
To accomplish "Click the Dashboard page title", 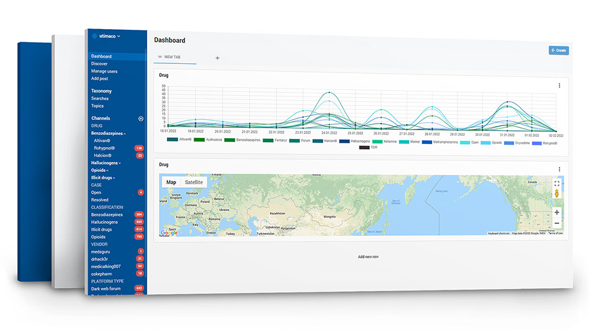I will 169,40.
